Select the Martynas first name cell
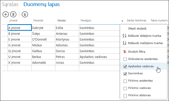The height and width of the screenshot is (101, 169). (67, 39)
